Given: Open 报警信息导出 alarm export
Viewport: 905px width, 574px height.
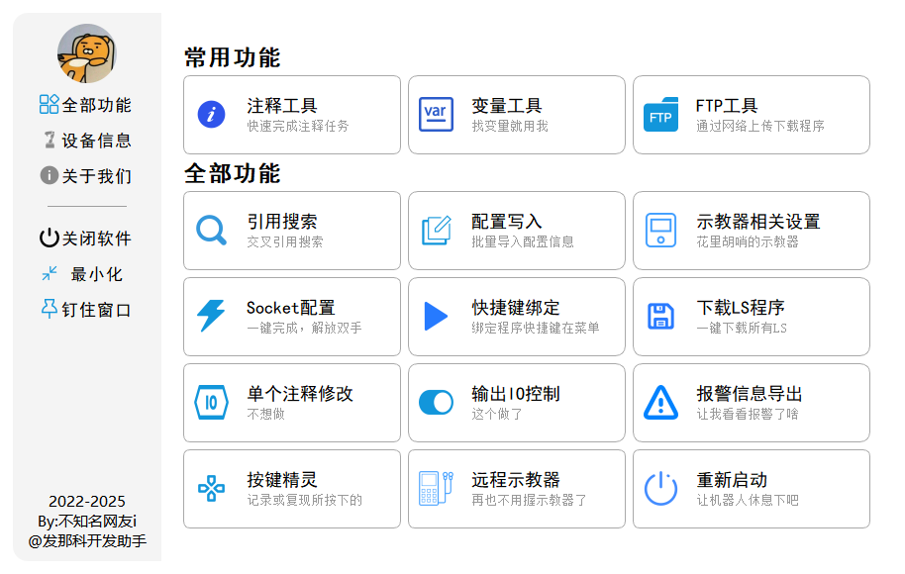Looking at the screenshot, I should point(741,403).
